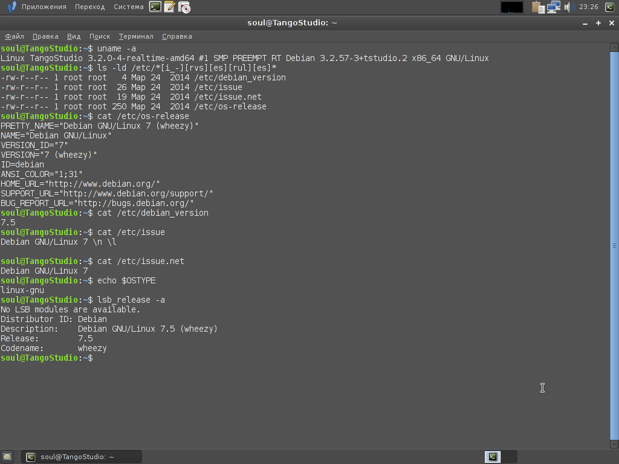Open the Приложения menu

44,7
